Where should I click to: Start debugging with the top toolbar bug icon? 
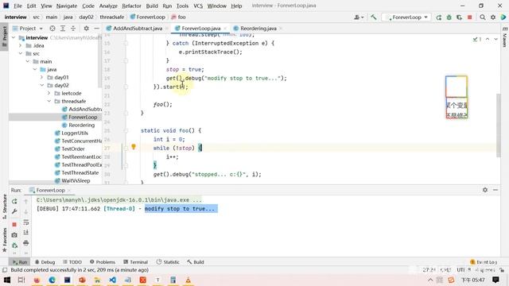coord(449,17)
